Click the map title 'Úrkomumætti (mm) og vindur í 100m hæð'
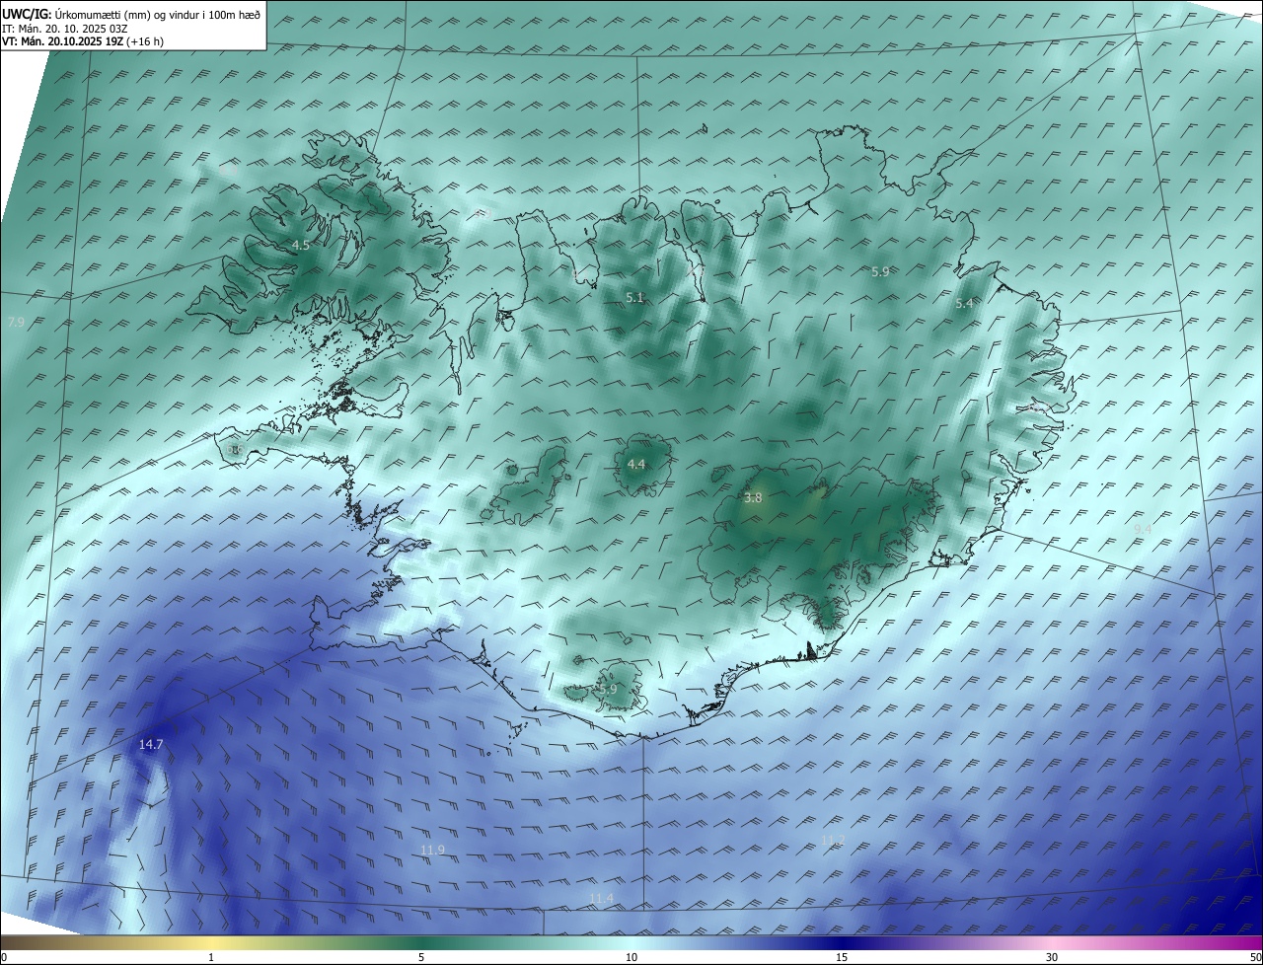 coord(157,14)
